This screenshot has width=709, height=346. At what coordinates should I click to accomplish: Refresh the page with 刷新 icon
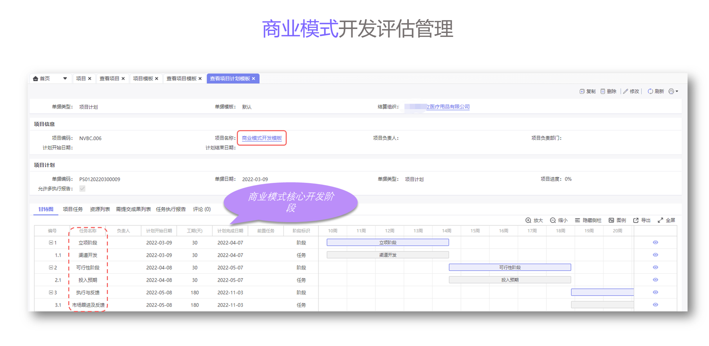650,91
